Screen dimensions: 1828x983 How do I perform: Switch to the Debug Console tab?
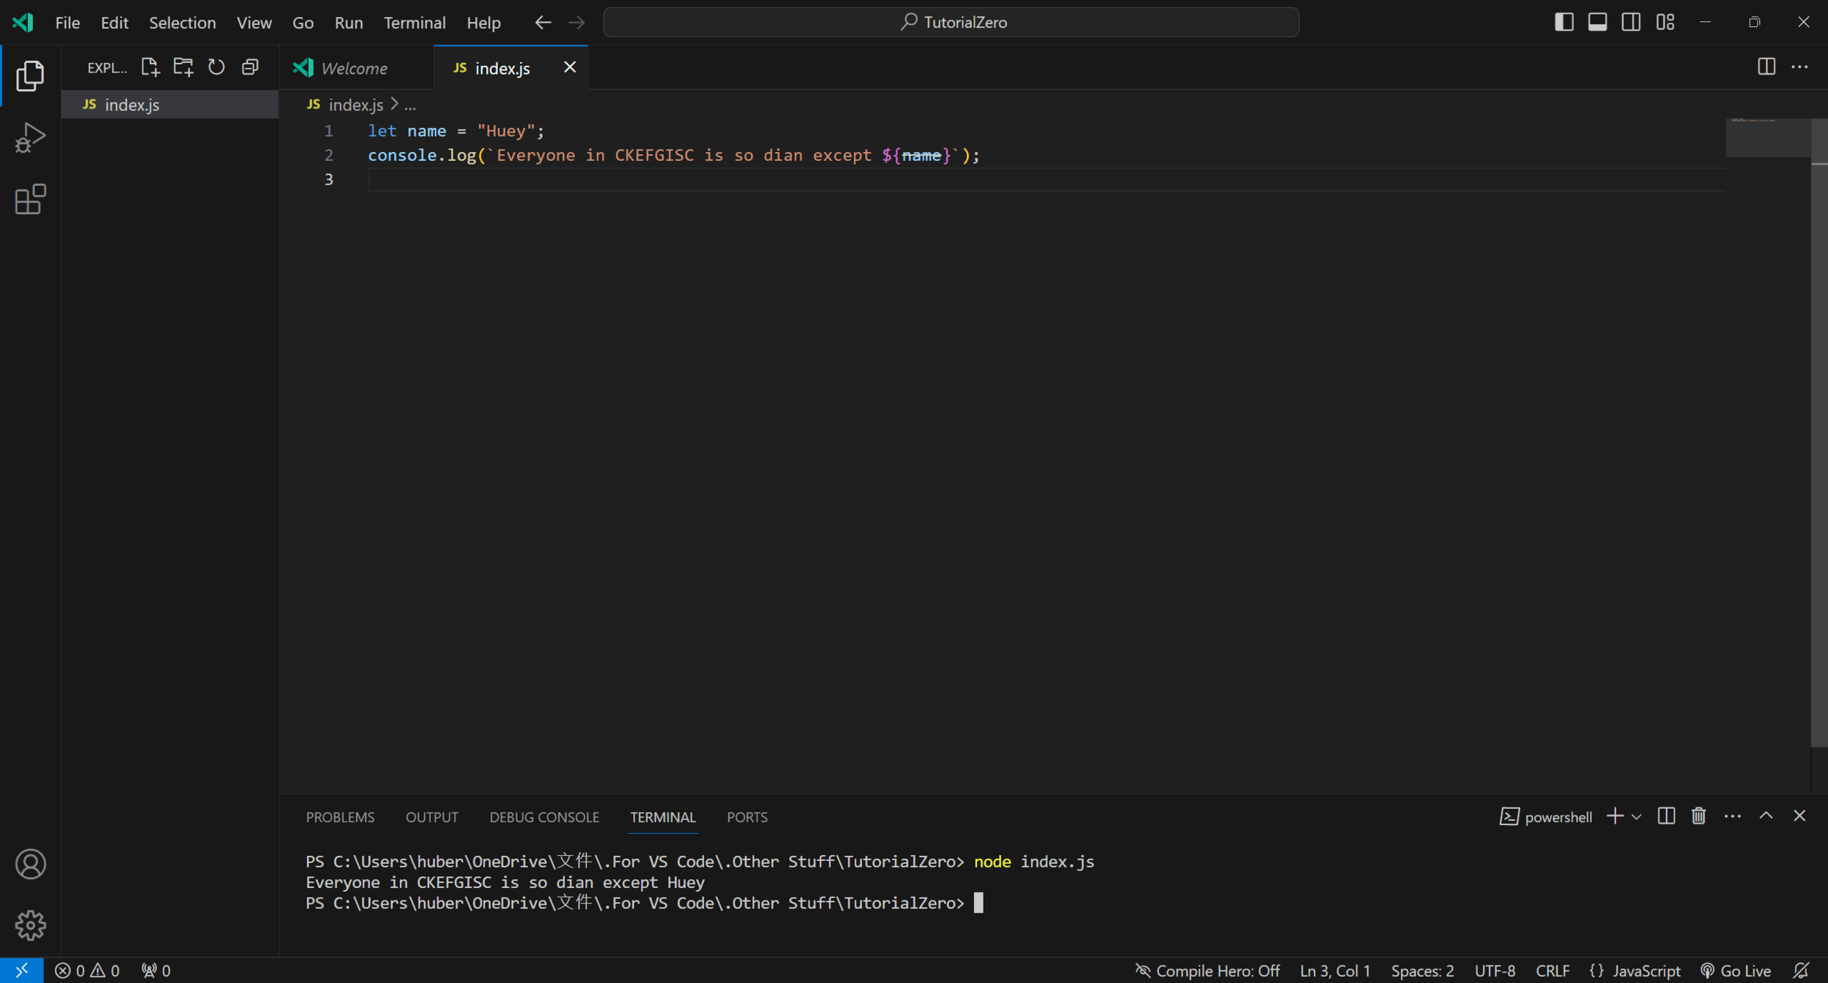544,817
